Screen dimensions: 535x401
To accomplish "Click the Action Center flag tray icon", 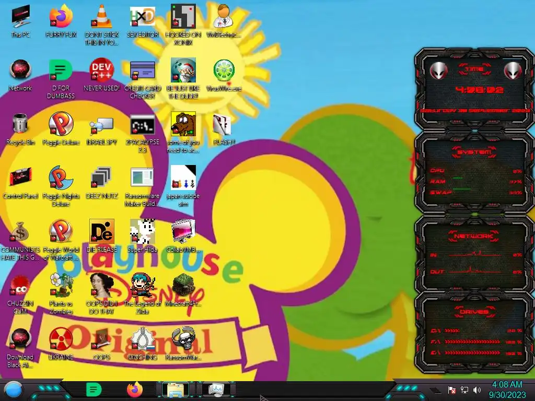I will 452,390.
